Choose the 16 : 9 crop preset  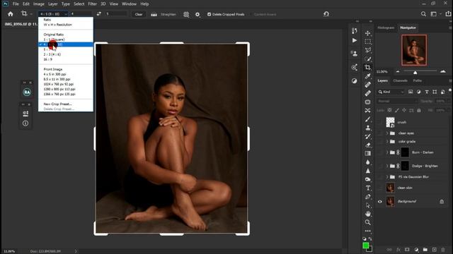[x=47, y=59]
